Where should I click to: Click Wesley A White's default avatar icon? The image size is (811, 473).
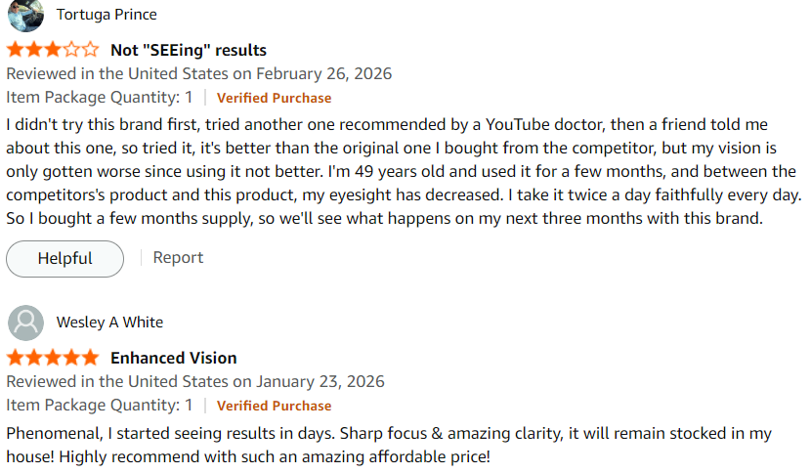pos(25,322)
